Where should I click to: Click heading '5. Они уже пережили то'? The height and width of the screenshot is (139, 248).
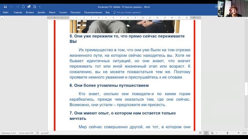(127, 39)
